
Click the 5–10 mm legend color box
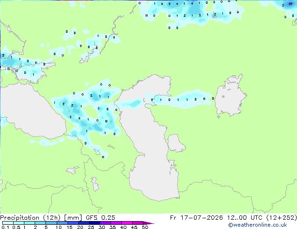(51, 223)
